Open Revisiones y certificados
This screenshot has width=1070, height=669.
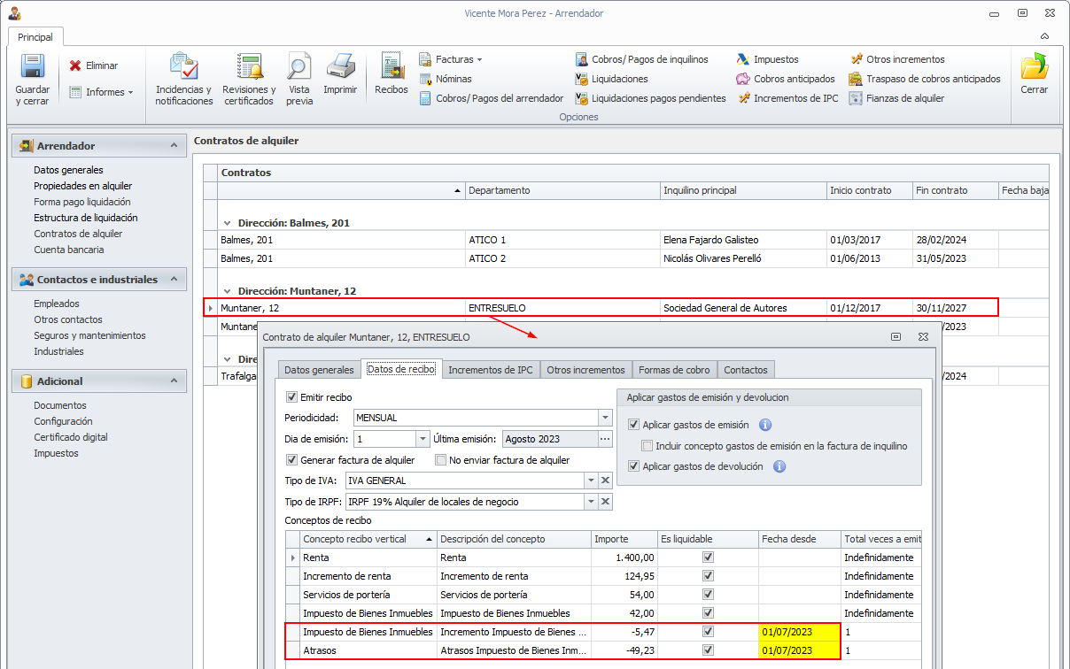249,68
